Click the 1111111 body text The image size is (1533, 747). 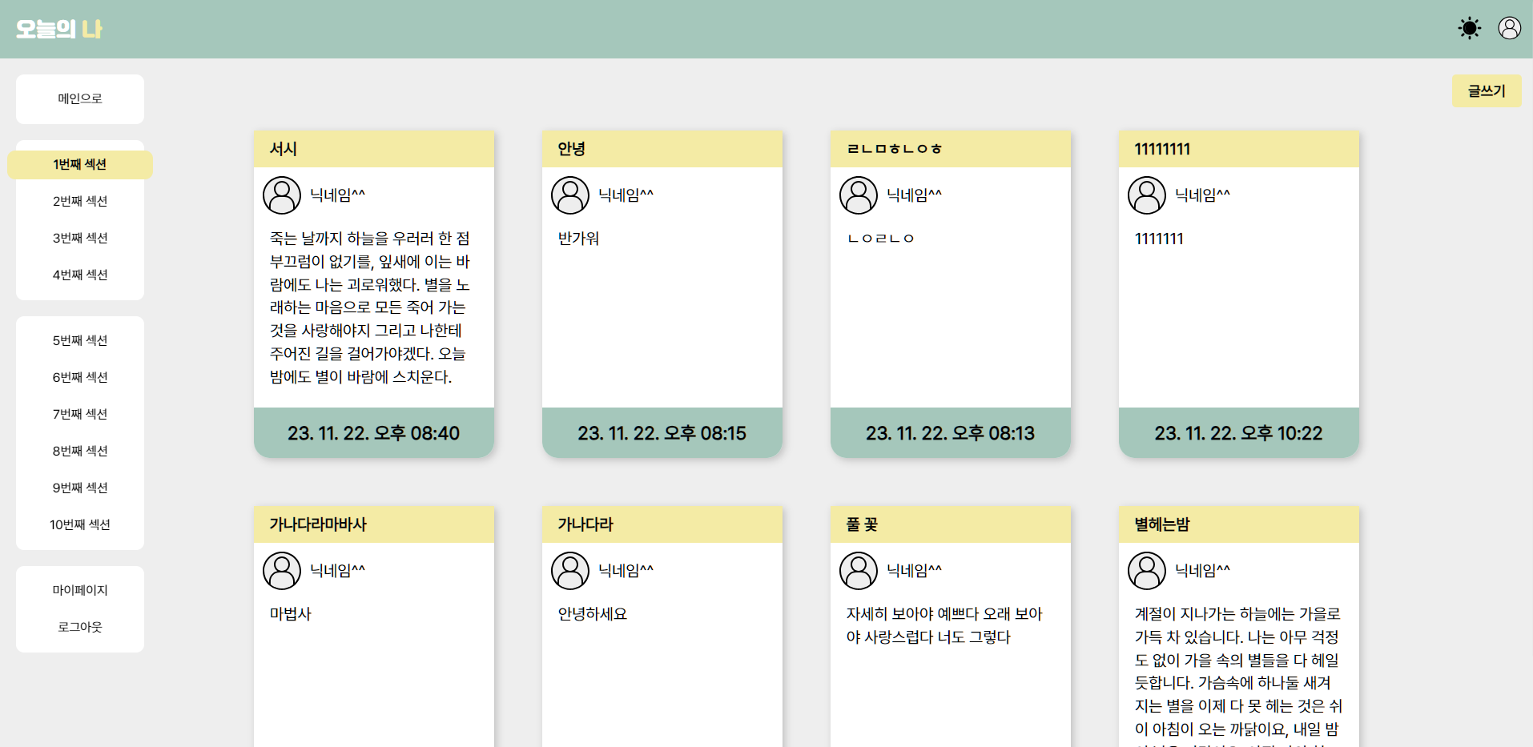click(1159, 239)
